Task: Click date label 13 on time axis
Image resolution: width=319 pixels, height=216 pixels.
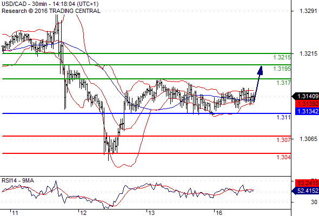Action: point(151,213)
